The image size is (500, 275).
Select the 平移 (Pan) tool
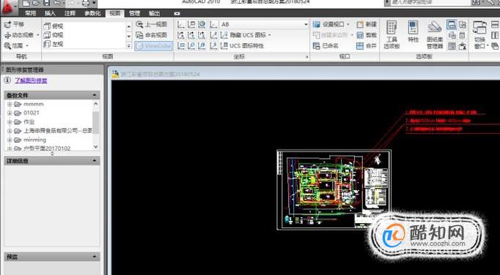tap(14, 24)
